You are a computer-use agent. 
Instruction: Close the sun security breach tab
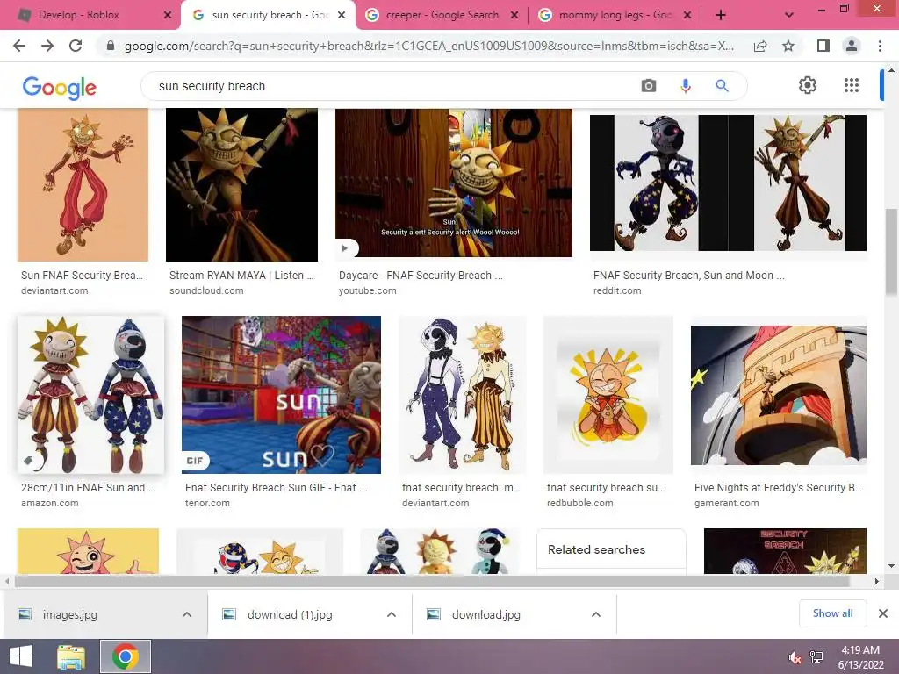(342, 15)
